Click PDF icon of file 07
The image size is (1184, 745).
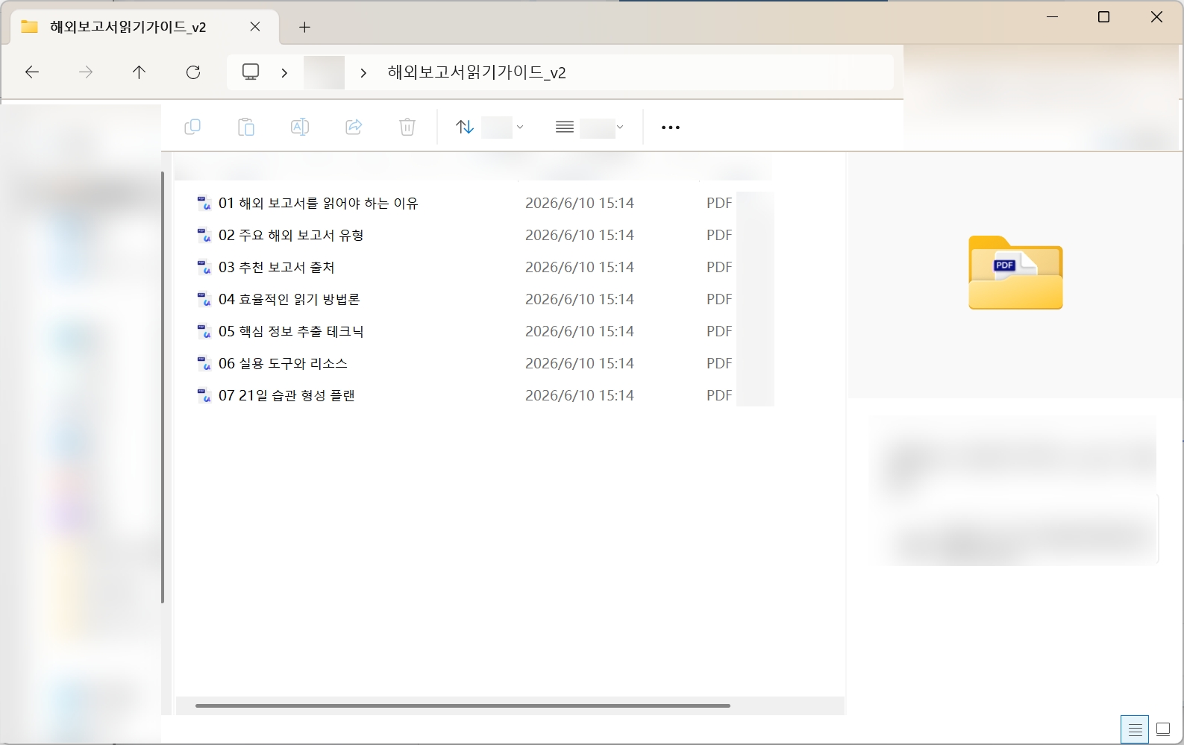[204, 395]
